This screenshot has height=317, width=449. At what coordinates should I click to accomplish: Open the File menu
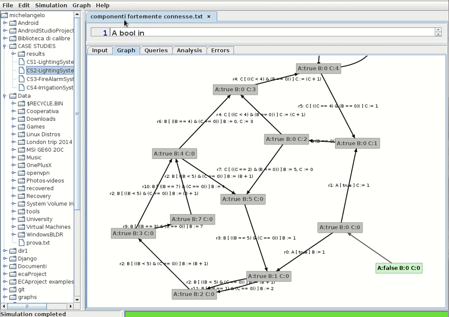coord(8,5)
